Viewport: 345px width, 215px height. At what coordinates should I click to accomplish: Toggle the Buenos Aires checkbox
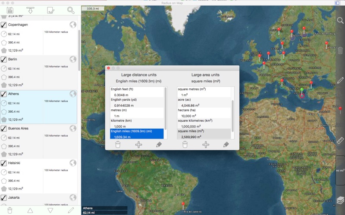point(4,128)
